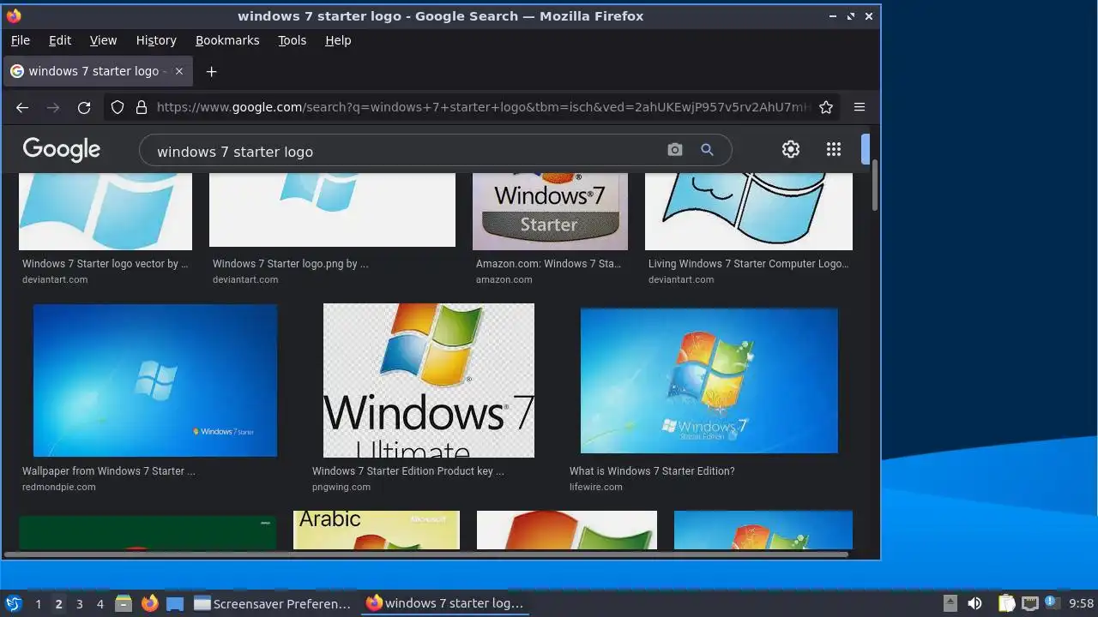
Task: Click the show desktop taskbar icon
Action: 175,603
